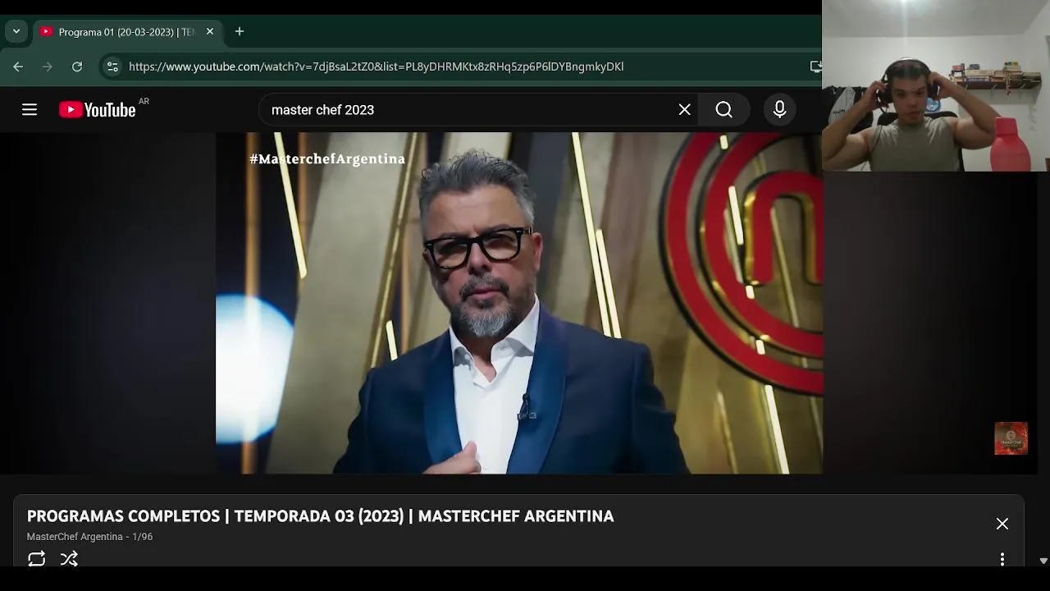Run the search with magnifier button
This screenshot has width=1050, height=591.
724,110
